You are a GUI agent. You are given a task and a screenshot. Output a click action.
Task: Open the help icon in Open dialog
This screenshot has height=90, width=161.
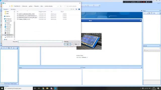pos(79,9)
